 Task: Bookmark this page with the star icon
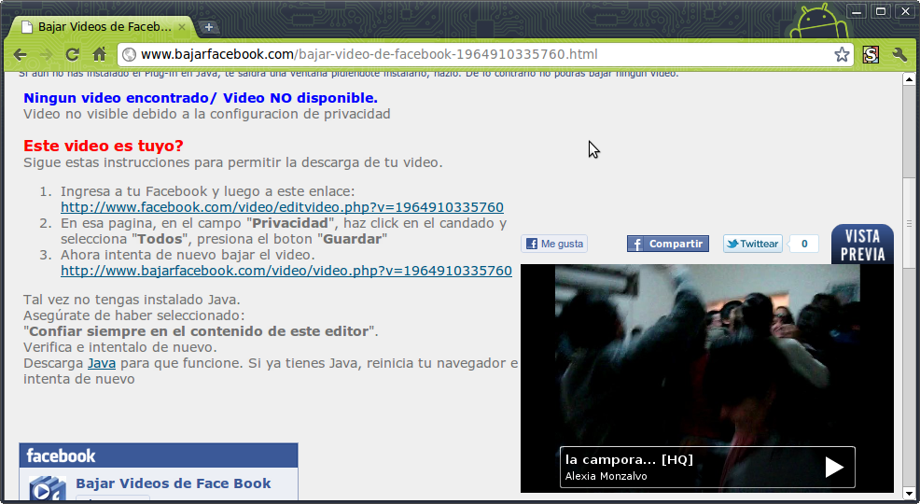point(842,54)
